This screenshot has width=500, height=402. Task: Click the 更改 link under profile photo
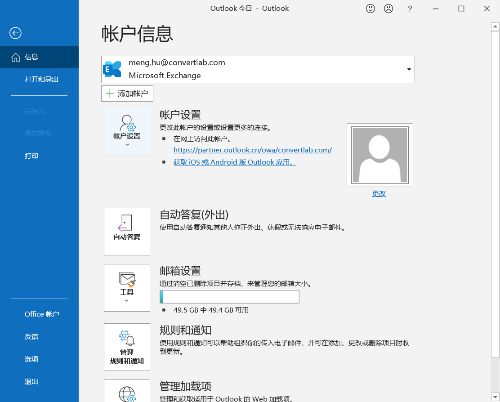379,193
